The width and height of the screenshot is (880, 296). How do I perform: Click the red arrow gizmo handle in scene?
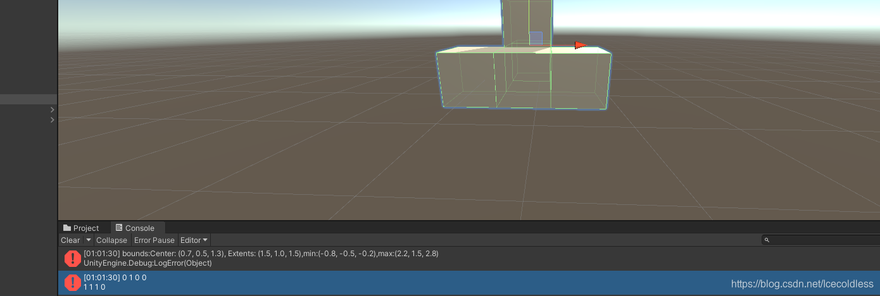581,45
